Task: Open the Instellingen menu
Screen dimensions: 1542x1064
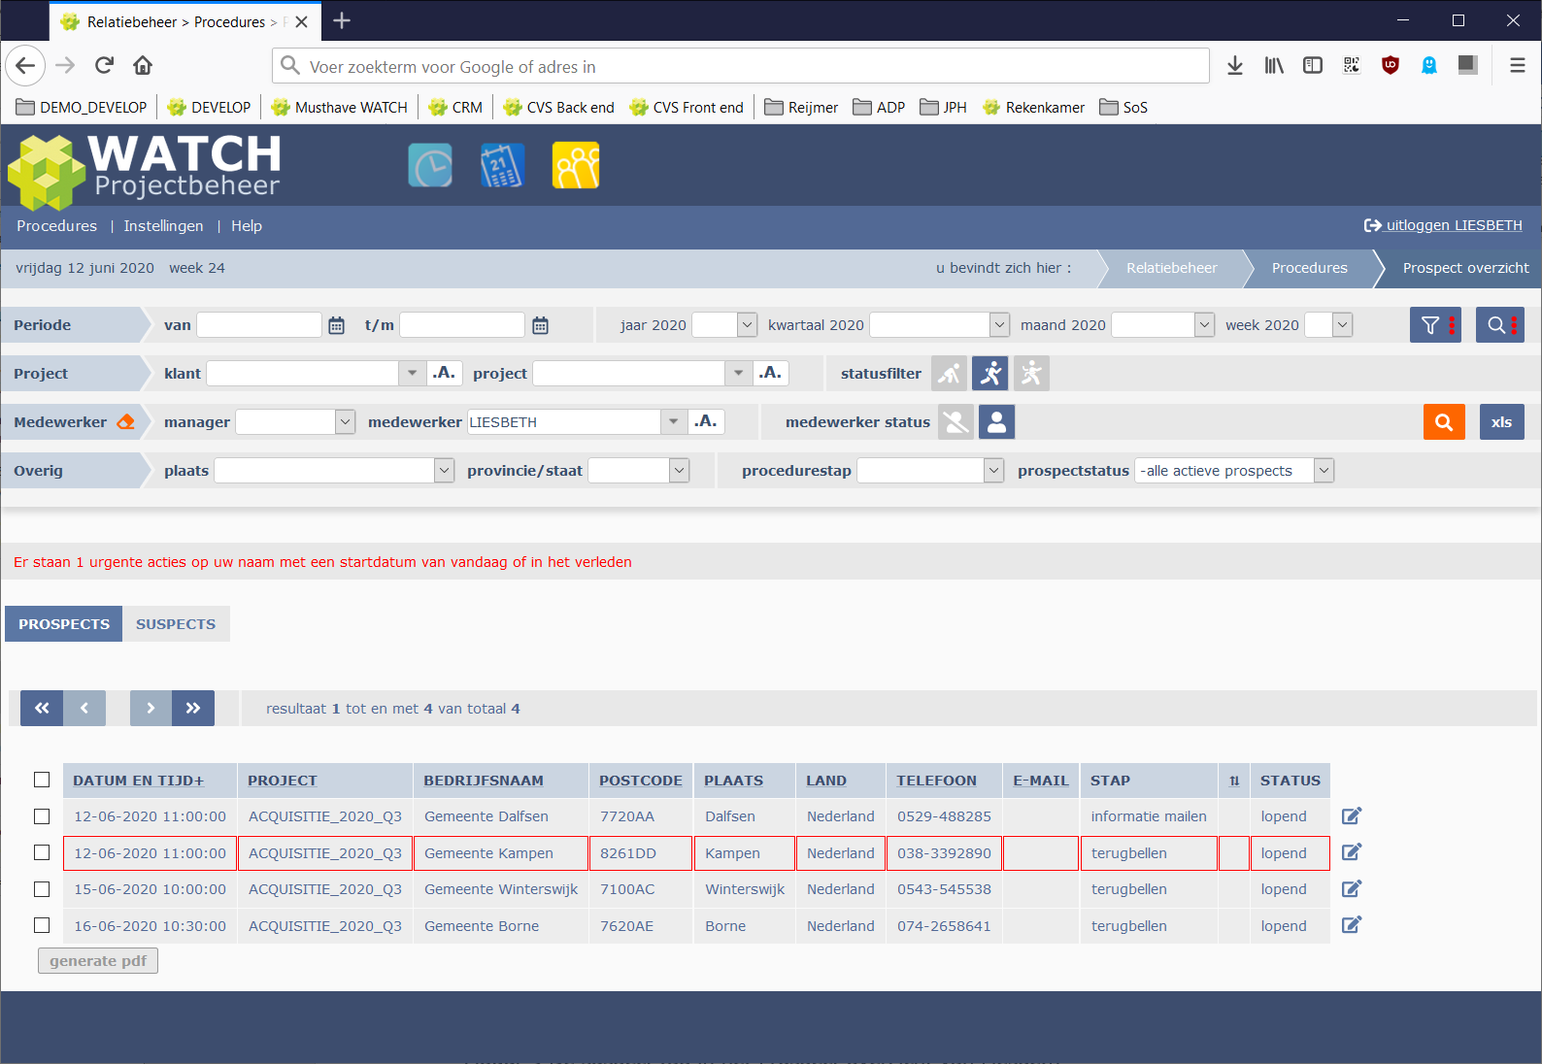Action: click(x=163, y=225)
